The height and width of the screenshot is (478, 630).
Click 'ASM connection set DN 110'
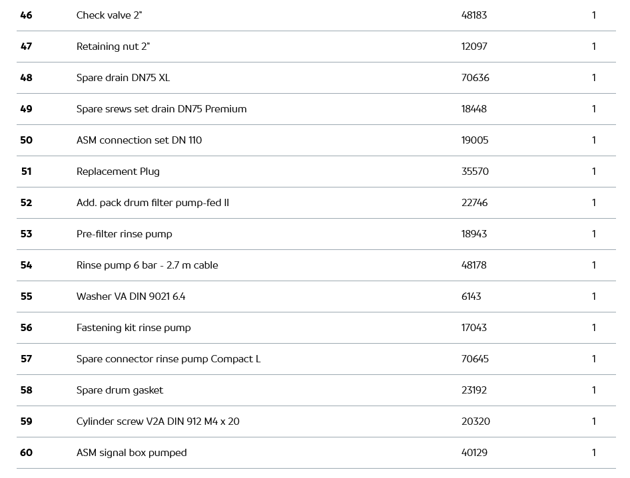tap(139, 140)
